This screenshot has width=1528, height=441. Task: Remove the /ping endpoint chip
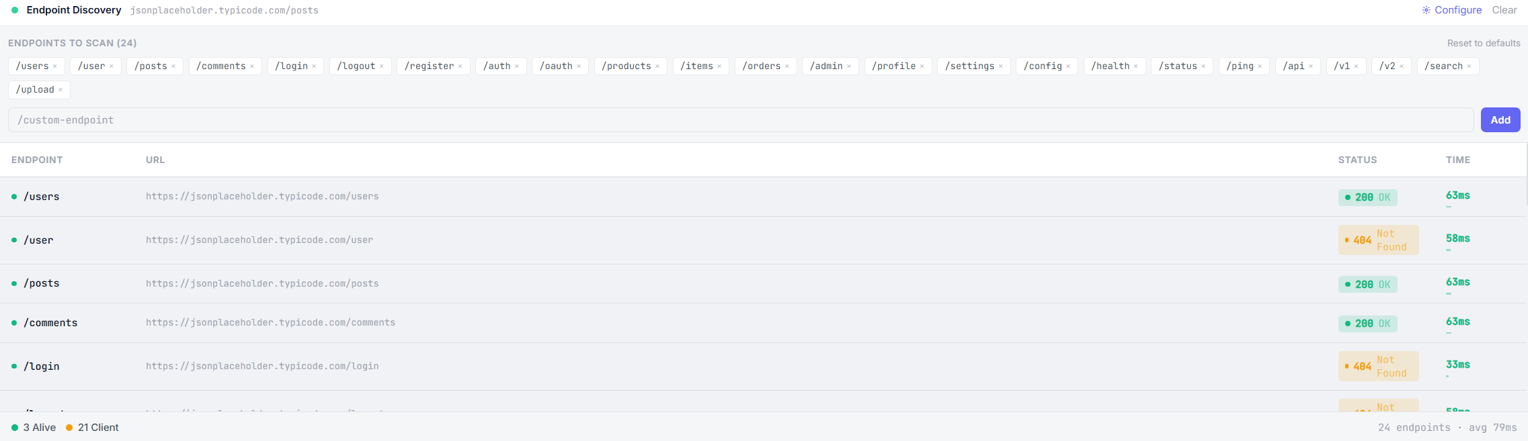[x=1260, y=66]
